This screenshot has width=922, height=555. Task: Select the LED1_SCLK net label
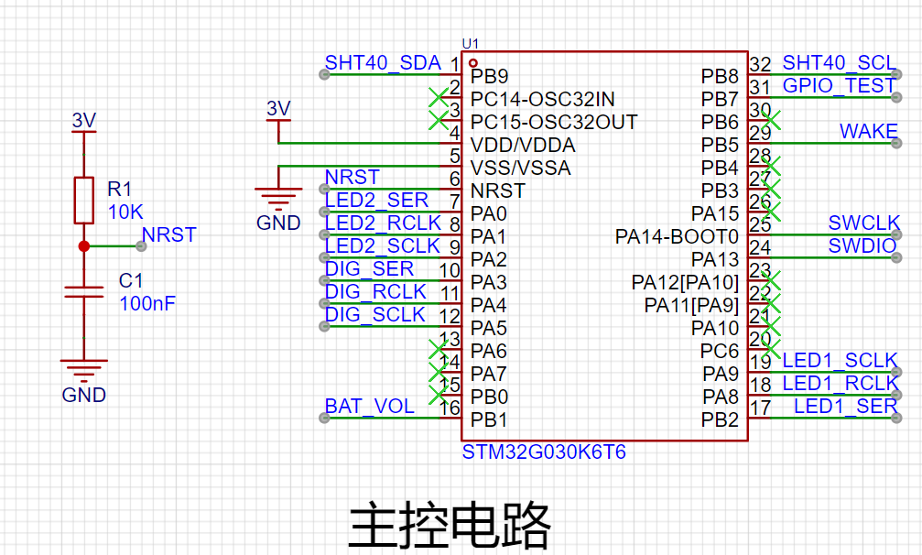tap(840, 361)
